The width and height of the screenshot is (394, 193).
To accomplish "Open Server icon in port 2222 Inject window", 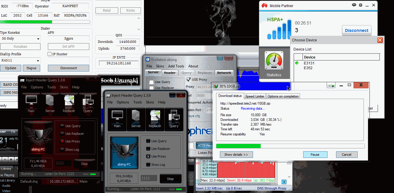I will click(50, 102).
